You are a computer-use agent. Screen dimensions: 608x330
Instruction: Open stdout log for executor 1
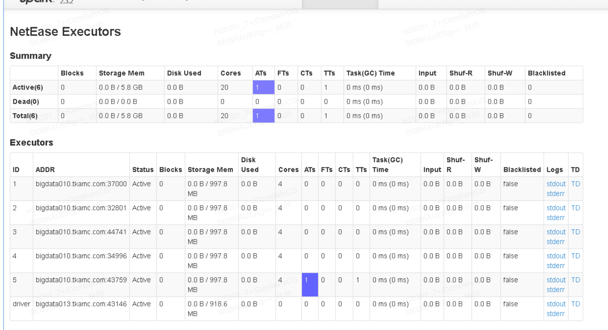[x=555, y=184]
